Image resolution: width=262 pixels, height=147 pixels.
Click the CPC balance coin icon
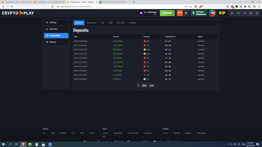pos(141,13)
